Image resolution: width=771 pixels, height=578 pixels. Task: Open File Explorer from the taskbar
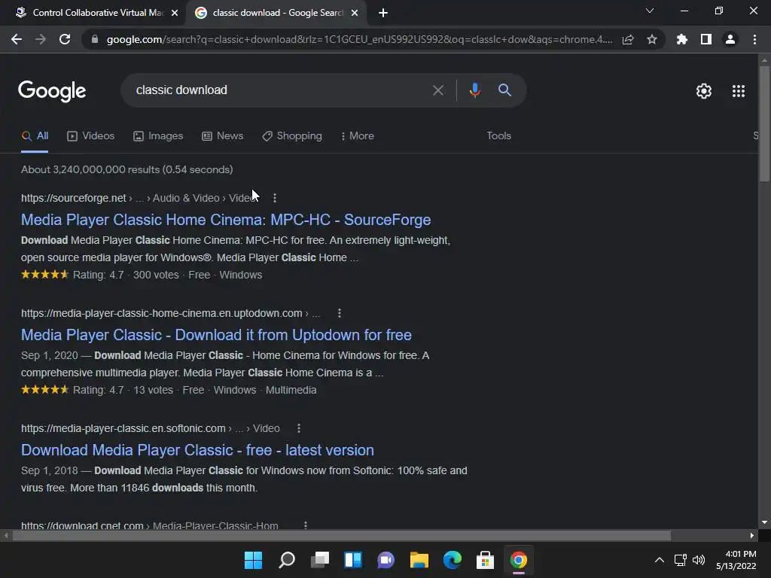pyautogui.click(x=419, y=560)
